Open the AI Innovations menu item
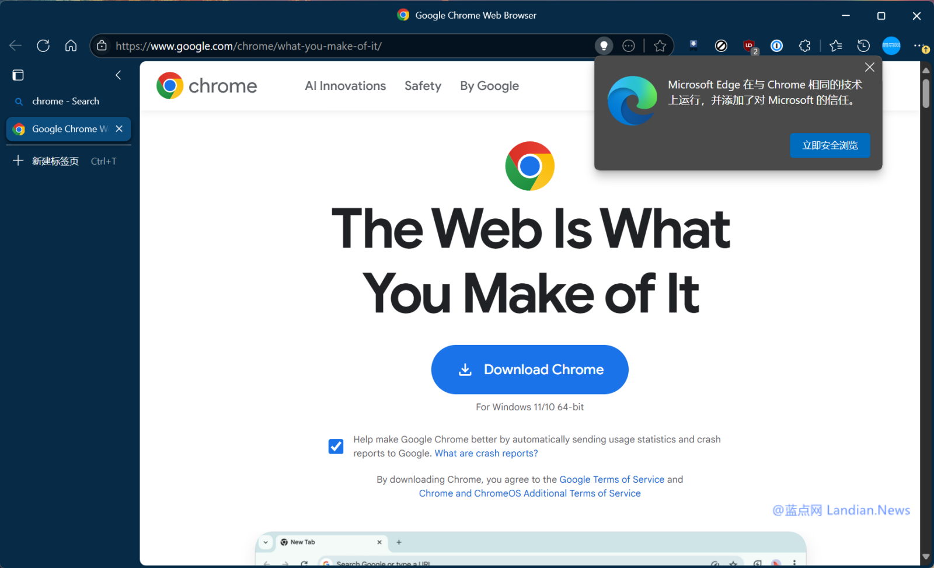 pyautogui.click(x=345, y=86)
